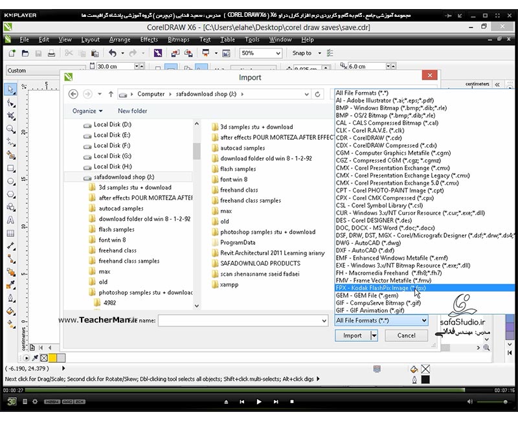Click the Import icon in the standard toolbar
The image size is (518, 421).
click(x=175, y=53)
